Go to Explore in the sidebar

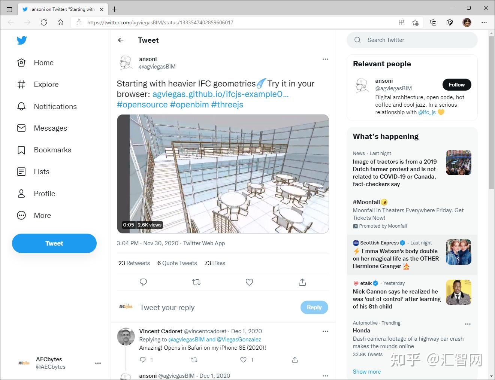(38, 84)
